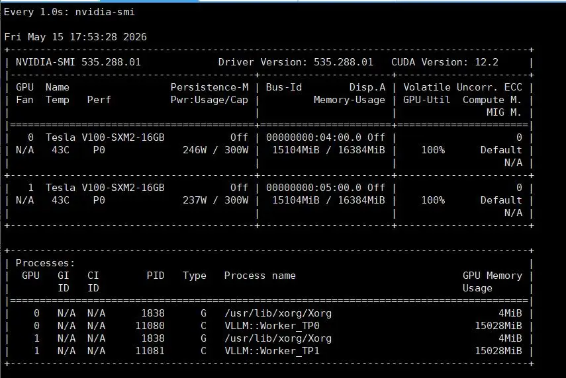Image resolution: width=566 pixels, height=378 pixels.
Task: Click the "Type" column header
Action: pyautogui.click(x=194, y=276)
